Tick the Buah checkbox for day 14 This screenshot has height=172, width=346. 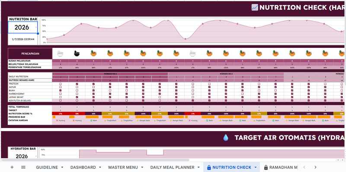pyautogui.click(x=276, y=91)
